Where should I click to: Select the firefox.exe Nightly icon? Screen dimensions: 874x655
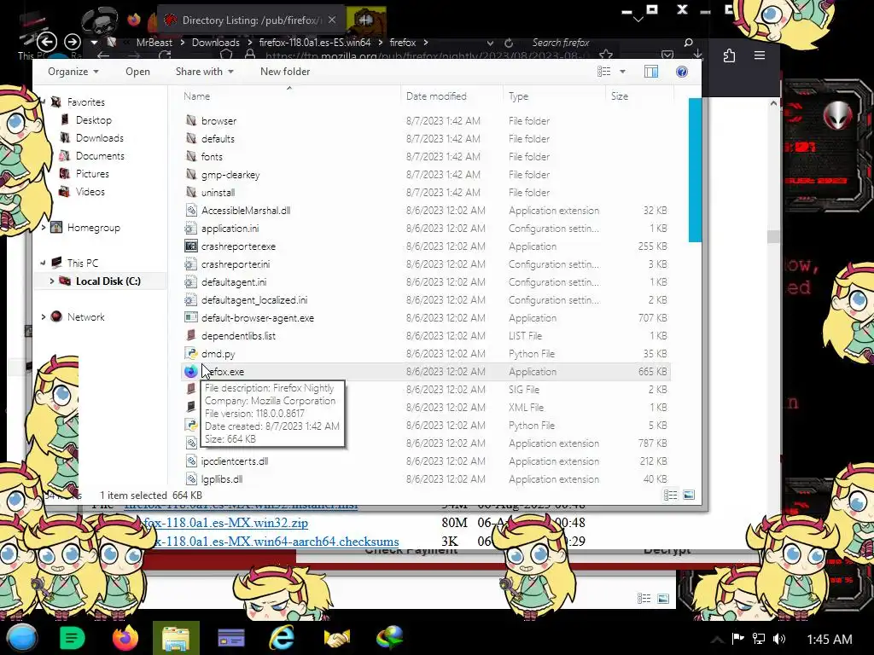pyautogui.click(x=191, y=371)
